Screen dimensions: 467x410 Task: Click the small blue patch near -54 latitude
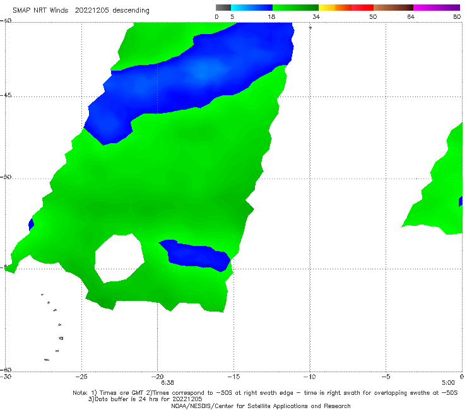pyautogui.click(x=194, y=255)
